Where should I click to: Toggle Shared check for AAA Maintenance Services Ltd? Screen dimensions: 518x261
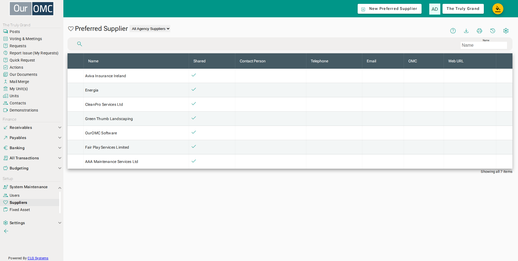194,161
